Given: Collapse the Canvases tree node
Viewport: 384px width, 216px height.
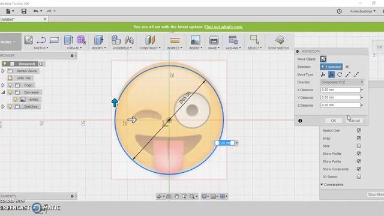Looking at the screenshot, I should 3,92.
